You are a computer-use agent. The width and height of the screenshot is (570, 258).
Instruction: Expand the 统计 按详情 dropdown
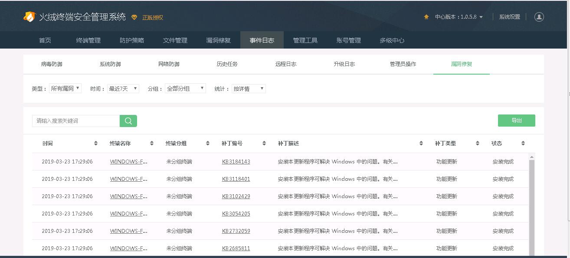(x=249, y=88)
